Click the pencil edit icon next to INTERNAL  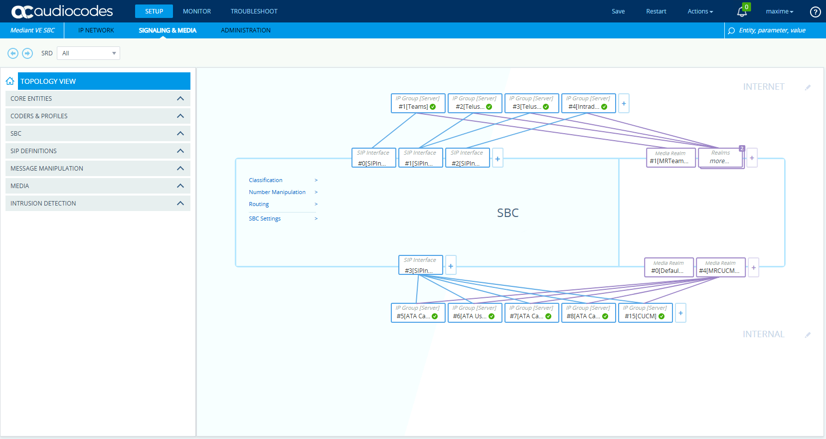pyautogui.click(x=808, y=335)
